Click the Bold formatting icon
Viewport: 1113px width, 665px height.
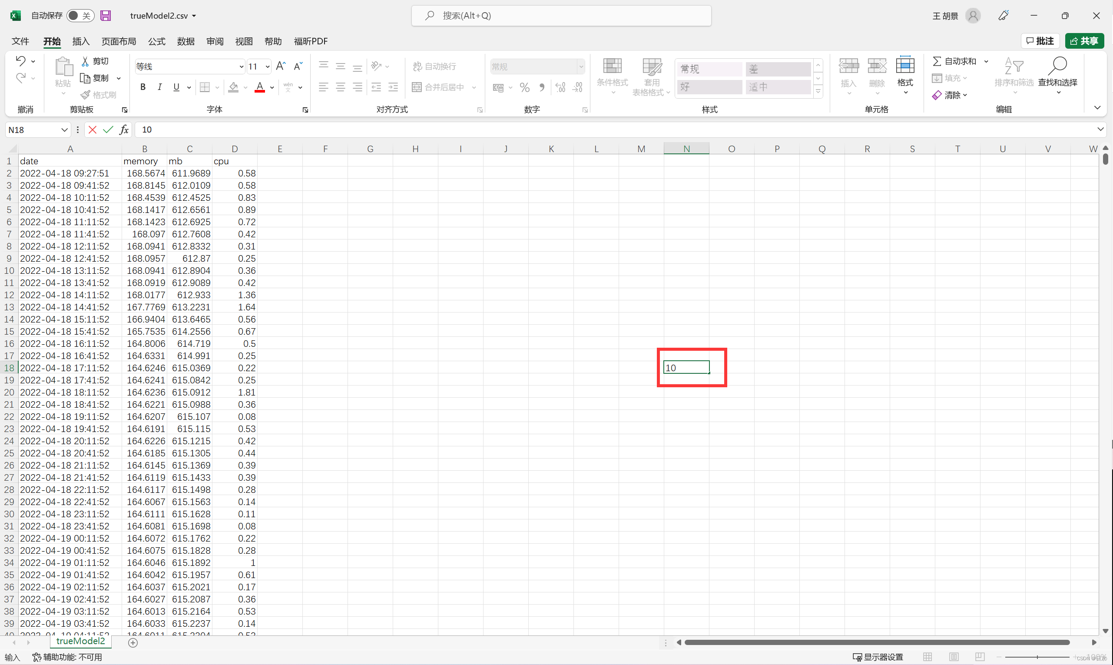pyautogui.click(x=143, y=87)
